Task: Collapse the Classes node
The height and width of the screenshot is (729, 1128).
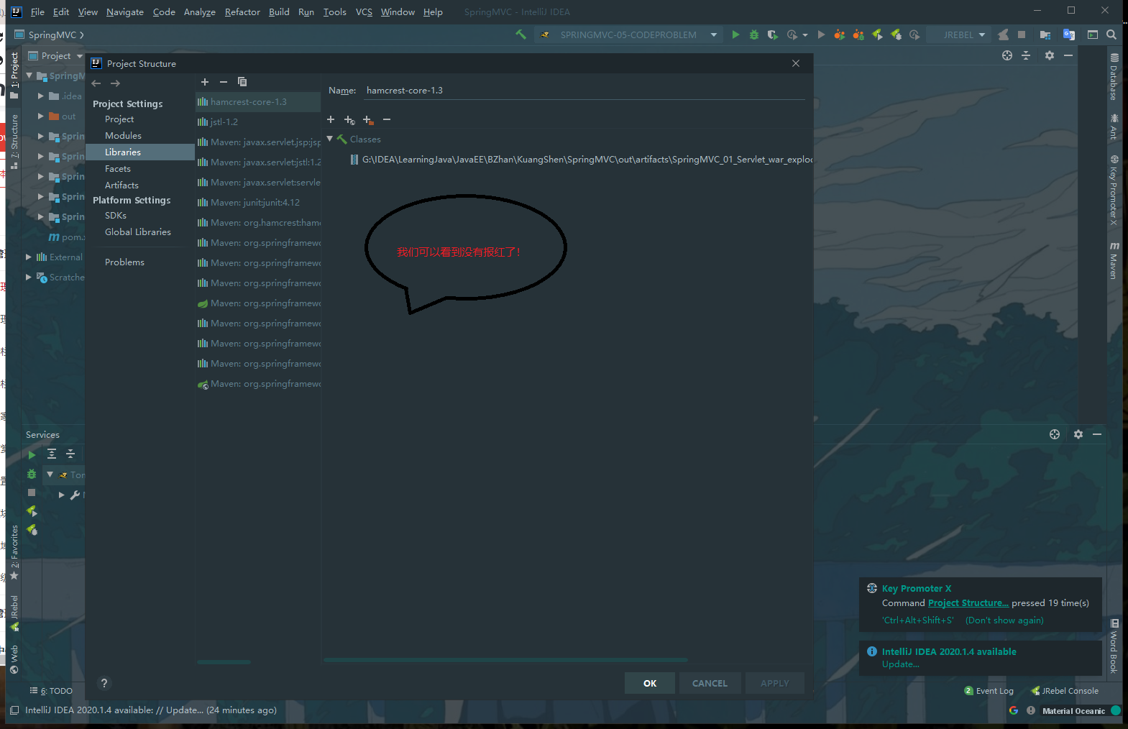Action: coord(330,139)
